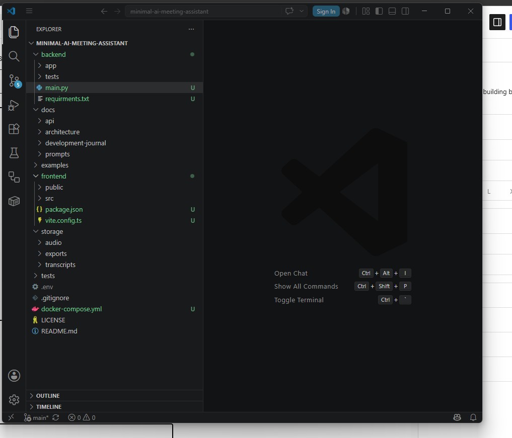This screenshot has height=438, width=512.
Task: Open the Testing flask view
Action: point(14,153)
